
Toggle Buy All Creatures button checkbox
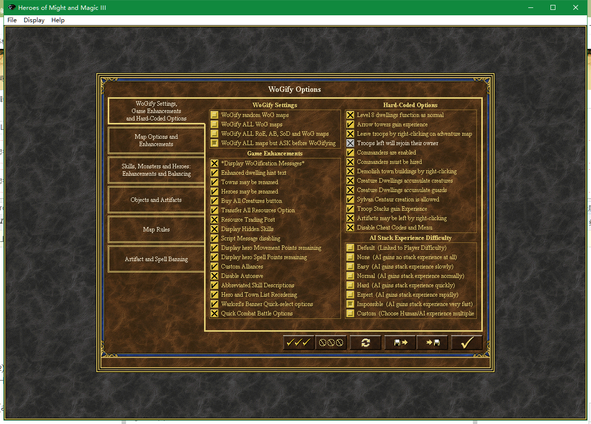click(214, 201)
